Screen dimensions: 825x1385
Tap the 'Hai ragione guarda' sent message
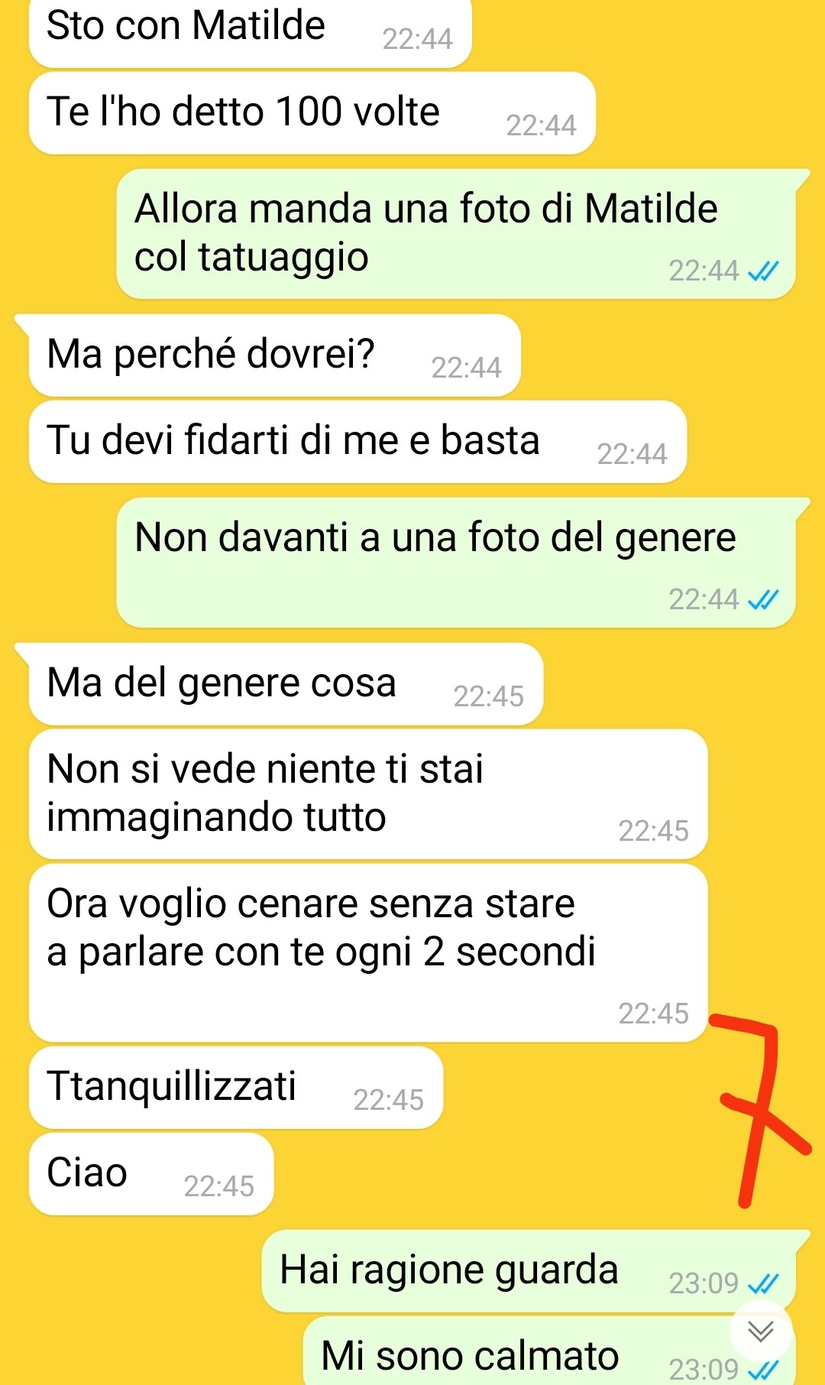[x=529, y=1271]
